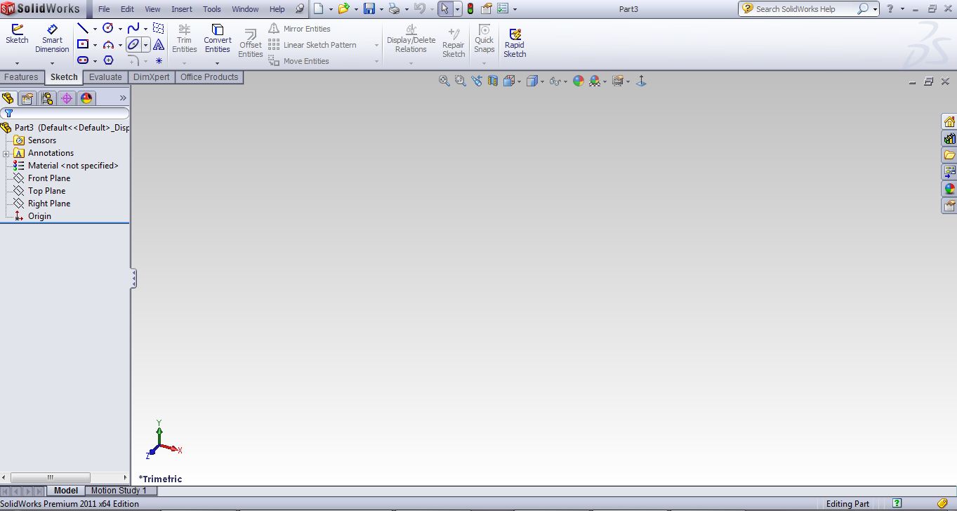The width and height of the screenshot is (957, 511).
Task: Open the File Properties icon
Action: pos(486,9)
